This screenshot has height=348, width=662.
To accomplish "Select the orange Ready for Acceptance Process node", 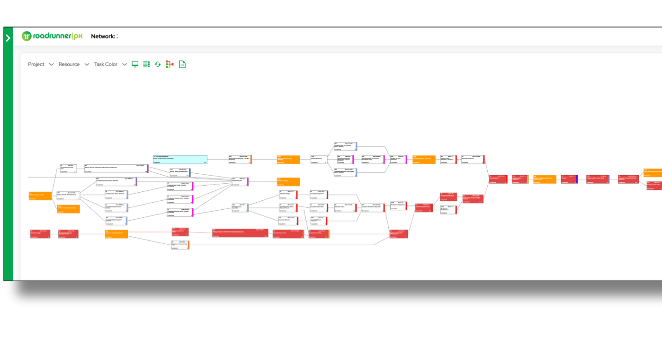I will point(545,179).
